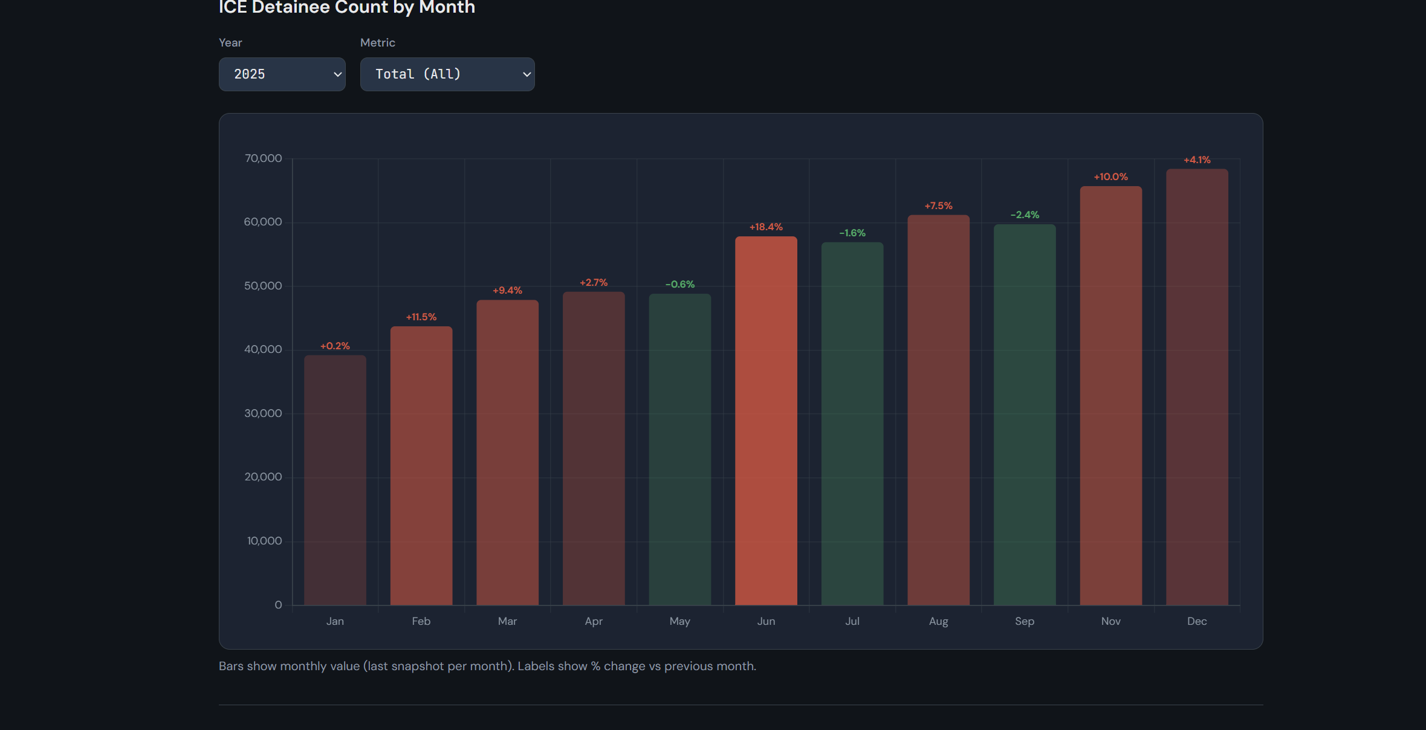Open the Metric dropdown showing Total (All)
Screen dimensions: 1426x730
pyautogui.click(x=447, y=74)
